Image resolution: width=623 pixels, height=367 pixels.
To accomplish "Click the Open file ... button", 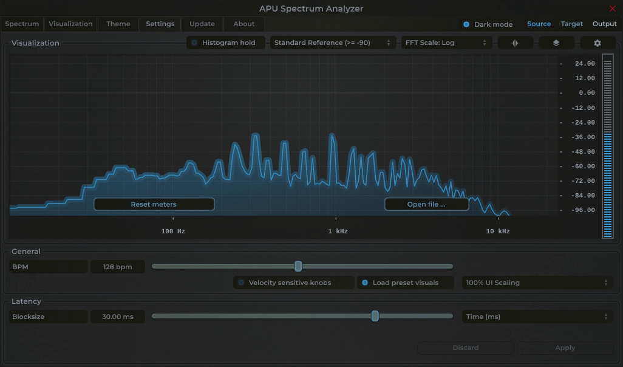I will click(426, 204).
